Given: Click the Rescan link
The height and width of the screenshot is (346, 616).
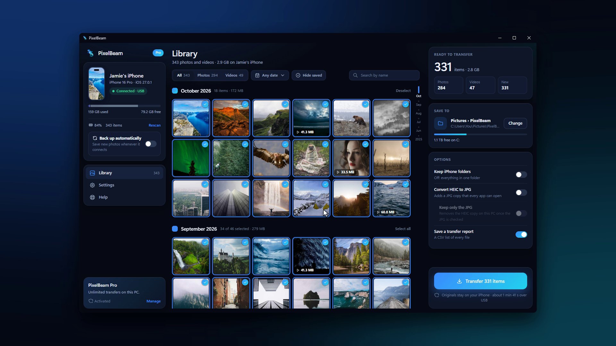Looking at the screenshot, I should click(x=155, y=125).
